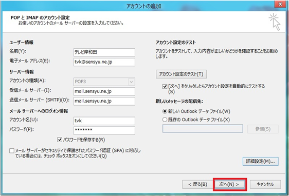Open アカウントの種類 POP3 dropdown
The height and width of the screenshot is (196, 289).
[104, 82]
